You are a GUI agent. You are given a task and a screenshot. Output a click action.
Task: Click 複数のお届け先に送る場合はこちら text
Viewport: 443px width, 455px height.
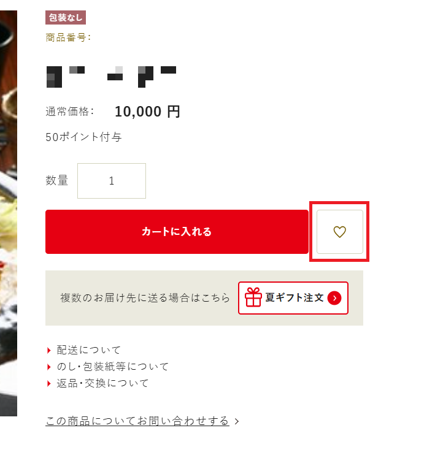[145, 298]
